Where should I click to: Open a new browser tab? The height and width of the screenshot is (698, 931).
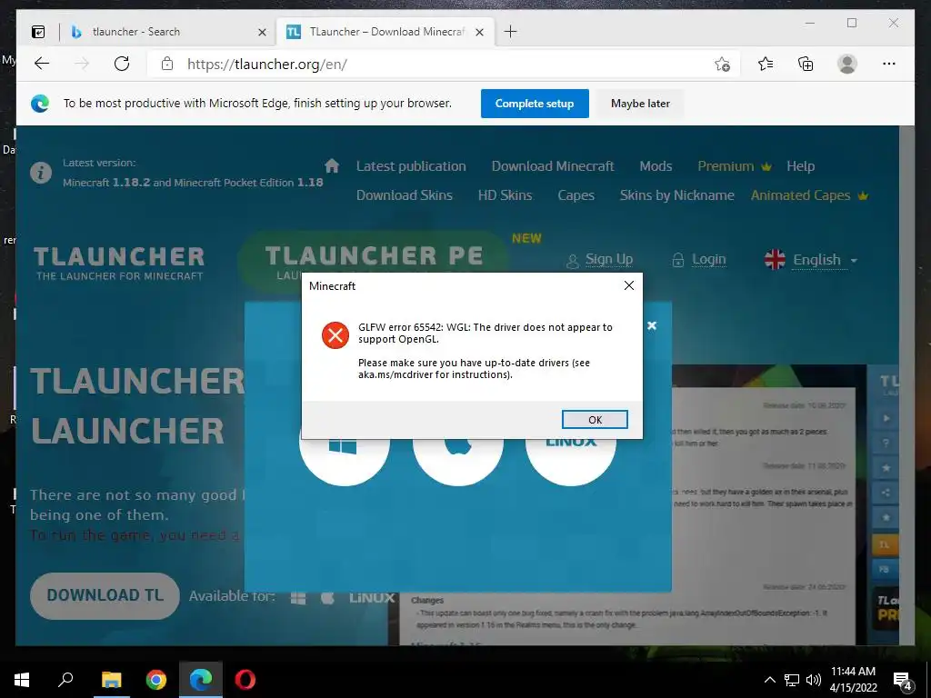(x=510, y=32)
